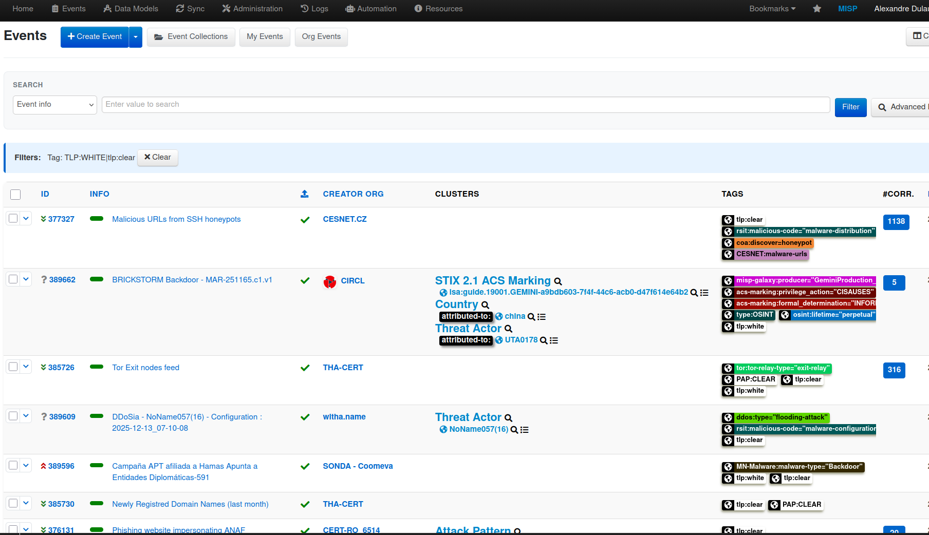Click the Filter button
Screen dimensions: 929x535
[850, 107]
